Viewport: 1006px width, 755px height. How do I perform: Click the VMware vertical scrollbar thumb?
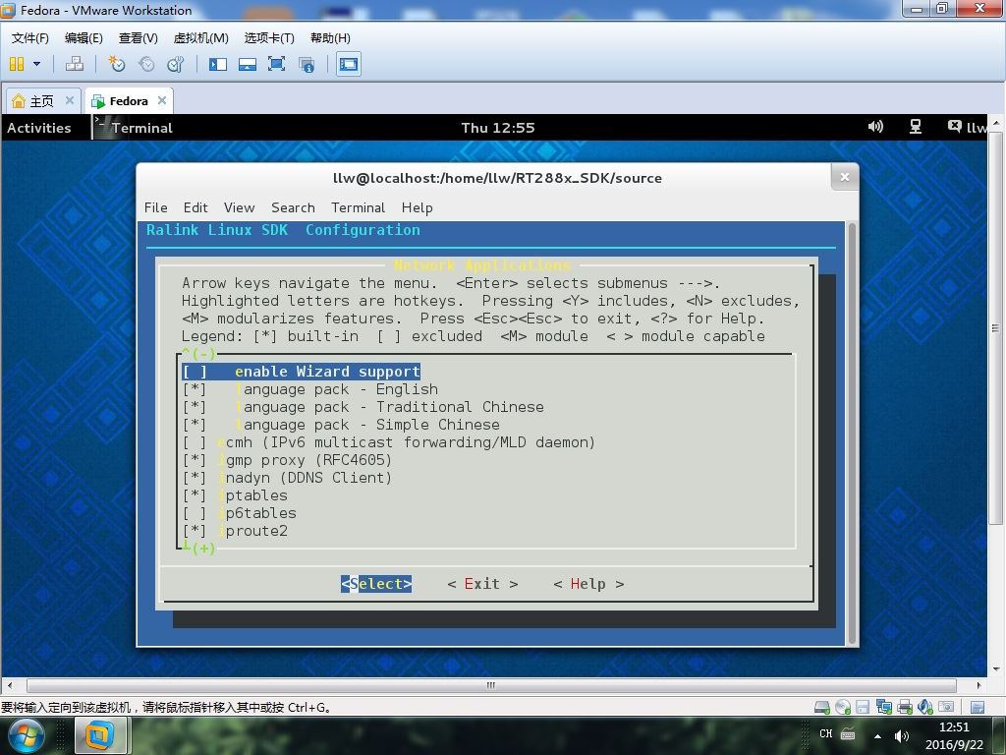click(995, 328)
